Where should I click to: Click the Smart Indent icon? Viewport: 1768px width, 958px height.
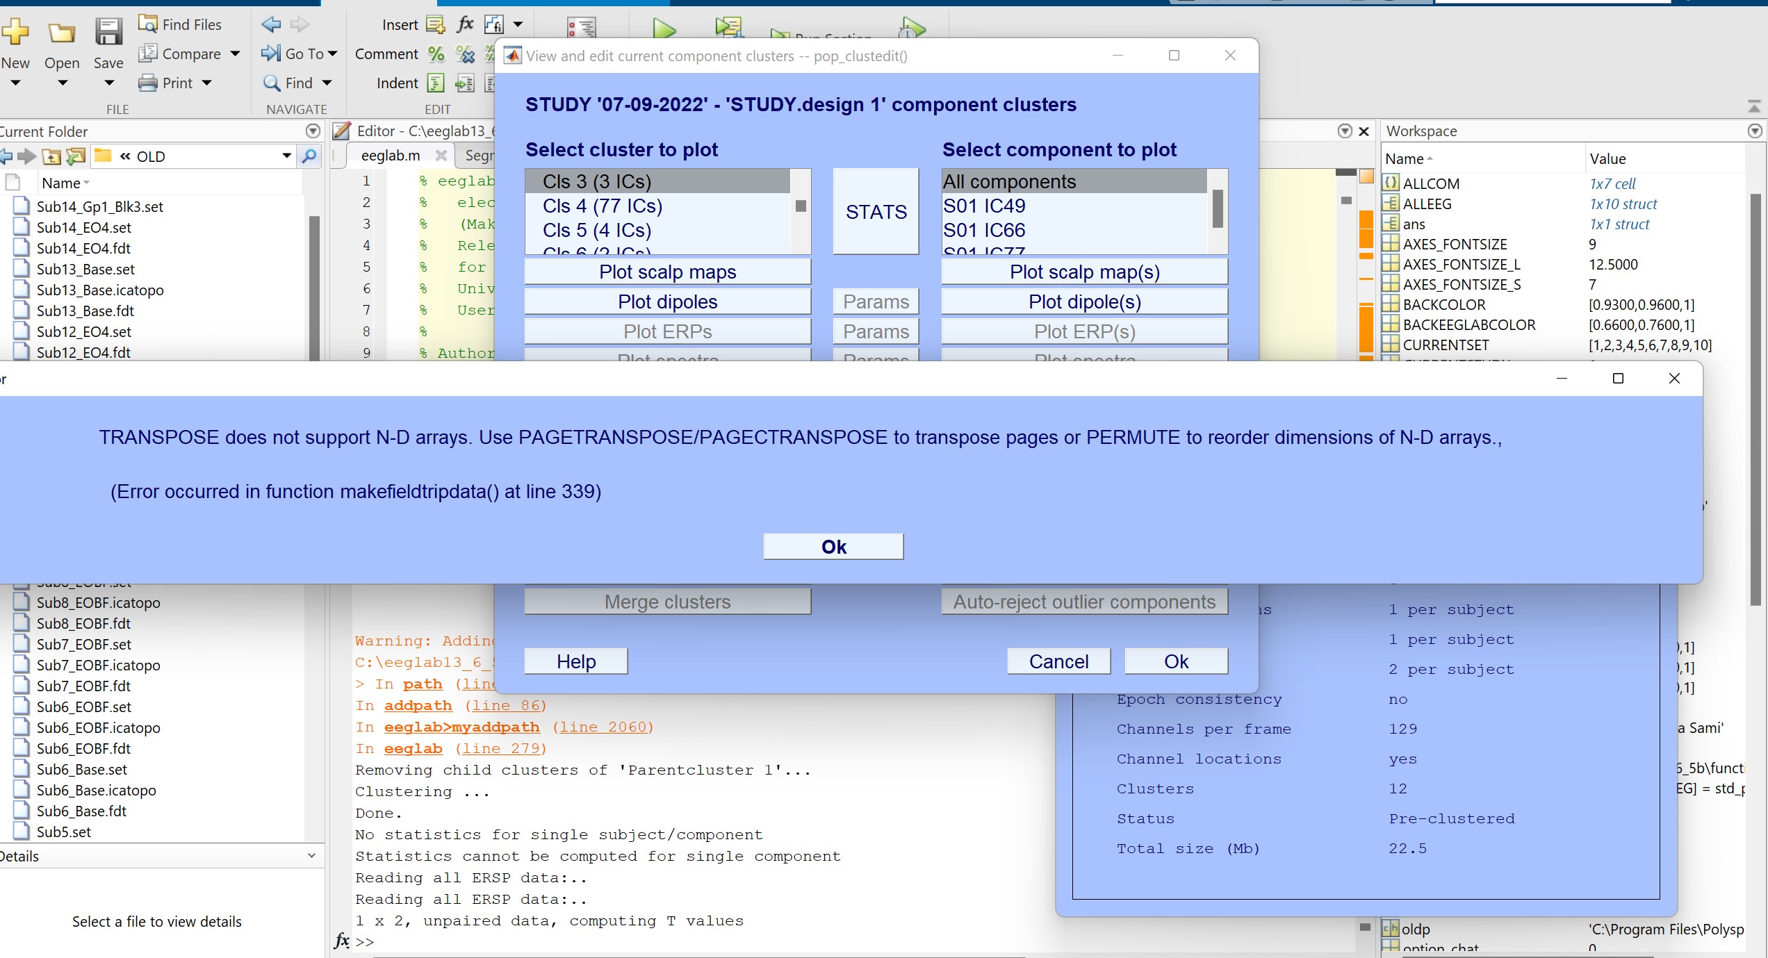(x=436, y=83)
